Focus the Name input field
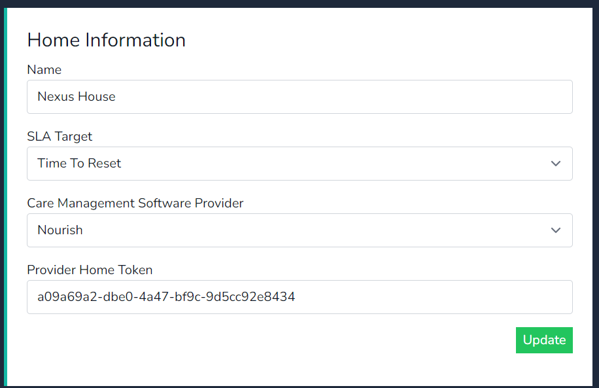Image resolution: width=599 pixels, height=388 pixels. click(299, 97)
